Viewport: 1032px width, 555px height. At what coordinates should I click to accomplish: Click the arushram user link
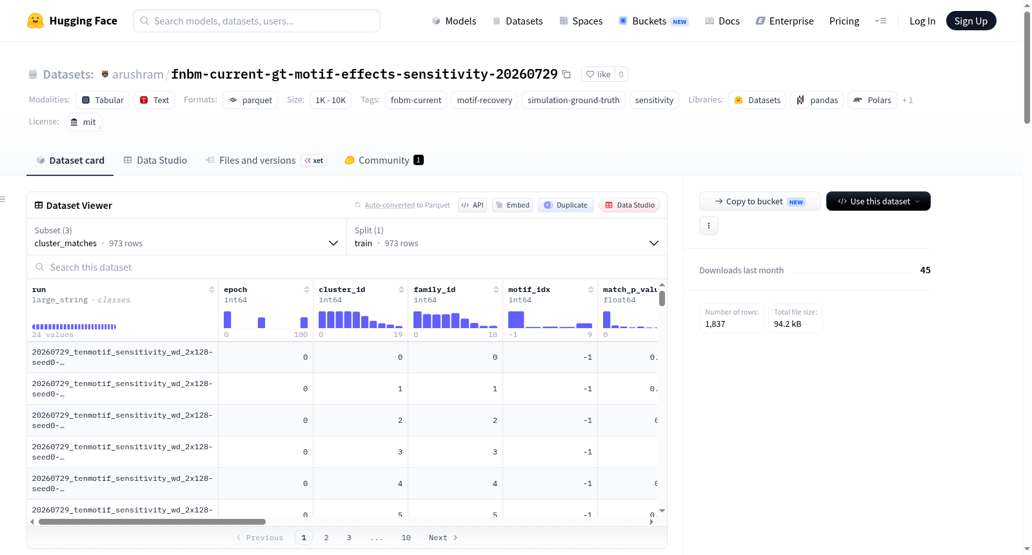tap(137, 74)
